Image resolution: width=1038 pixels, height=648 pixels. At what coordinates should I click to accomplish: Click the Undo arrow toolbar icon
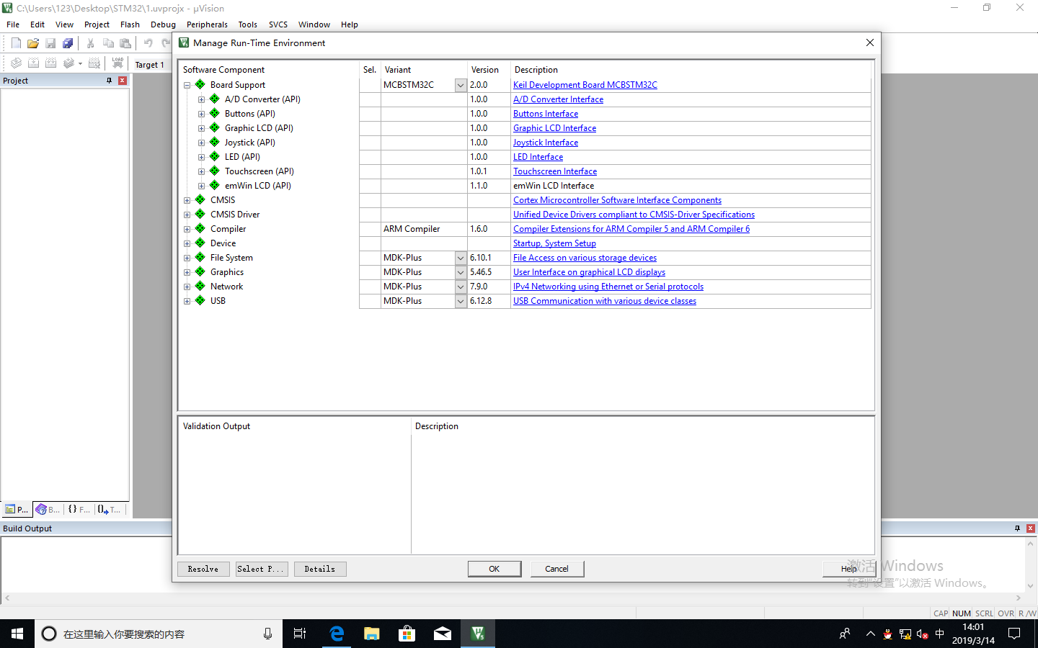click(148, 43)
